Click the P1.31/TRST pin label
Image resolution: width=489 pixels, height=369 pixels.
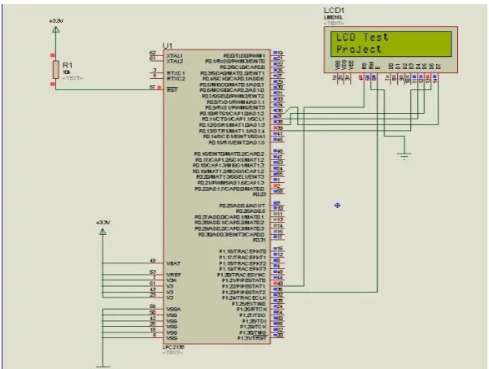pos(252,338)
